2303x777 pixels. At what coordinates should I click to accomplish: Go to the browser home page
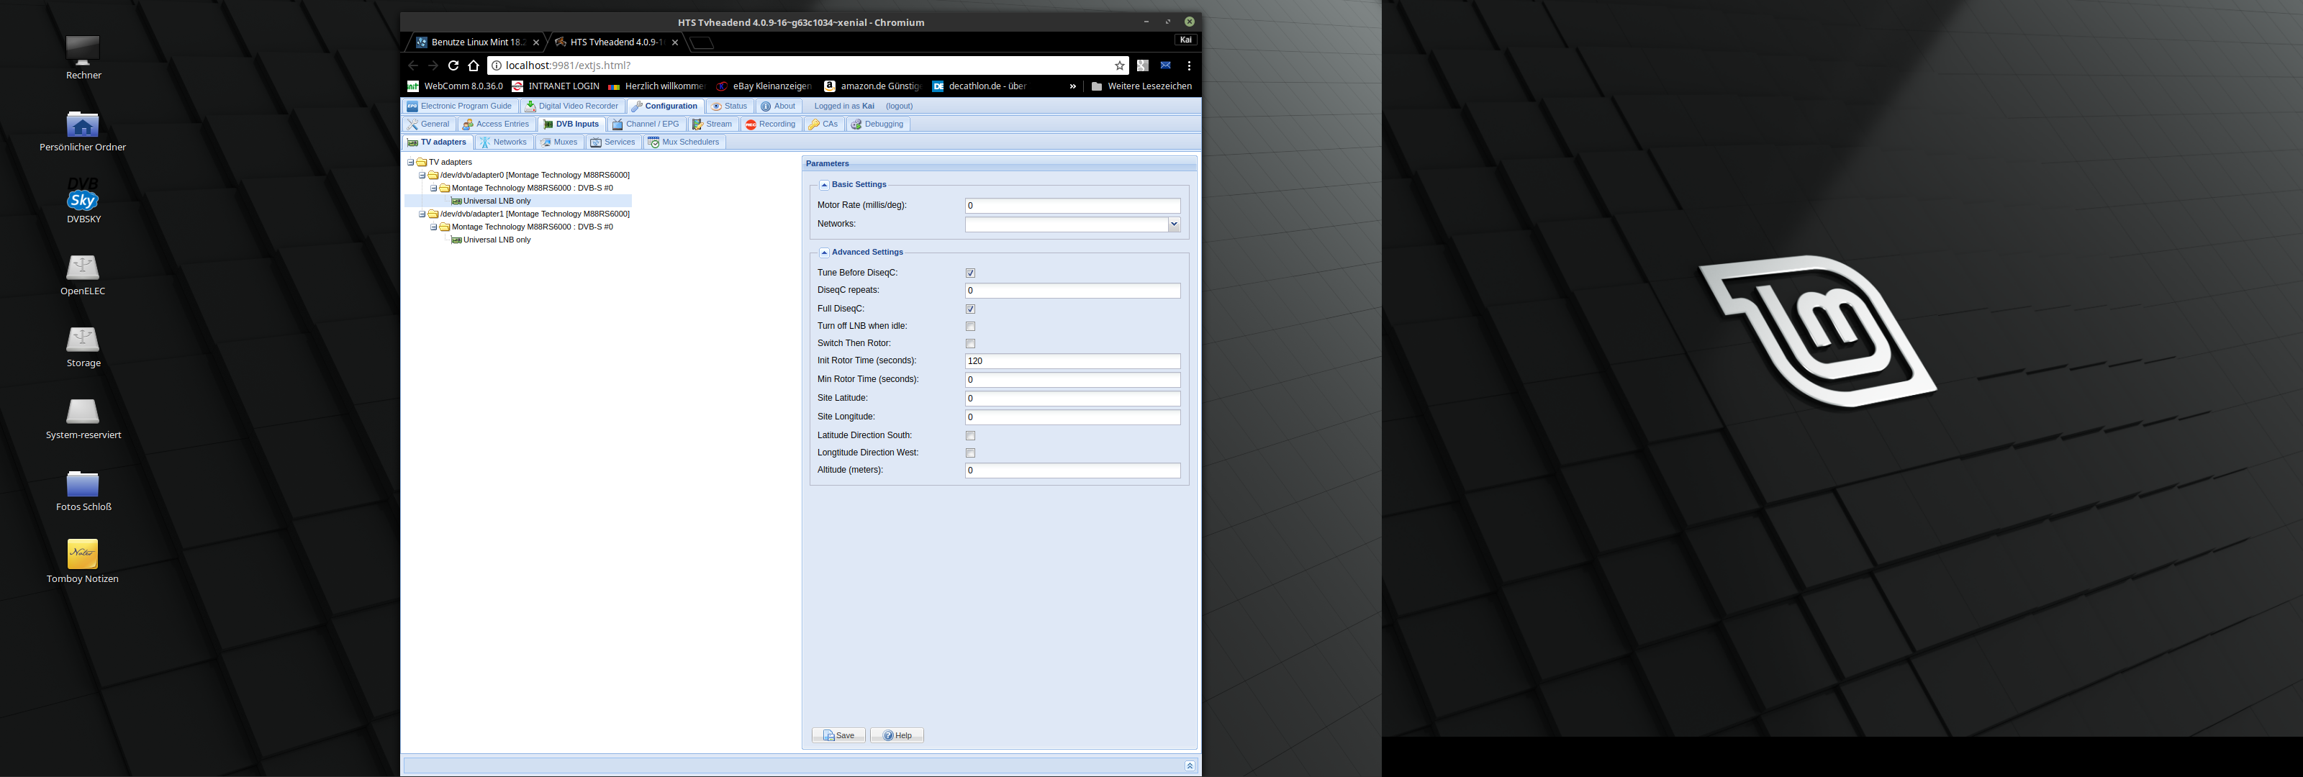(x=474, y=65)
